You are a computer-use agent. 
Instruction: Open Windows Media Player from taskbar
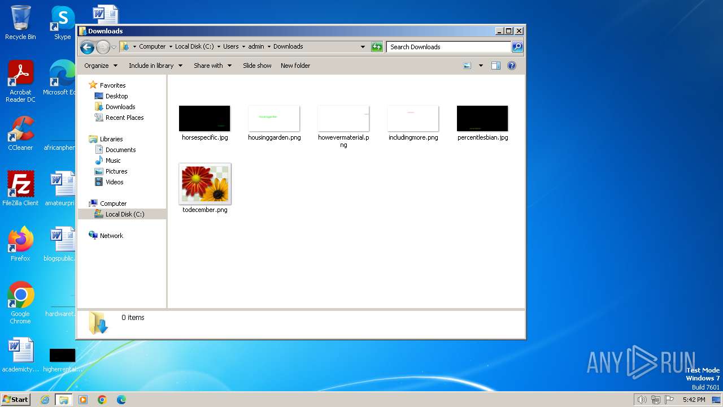pos(83,400)
